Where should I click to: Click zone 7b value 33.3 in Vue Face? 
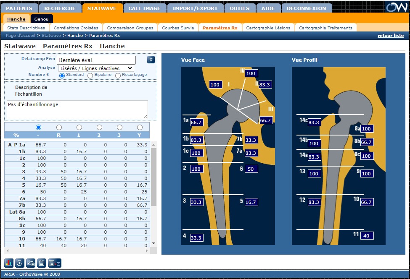[x=251, y=140]
